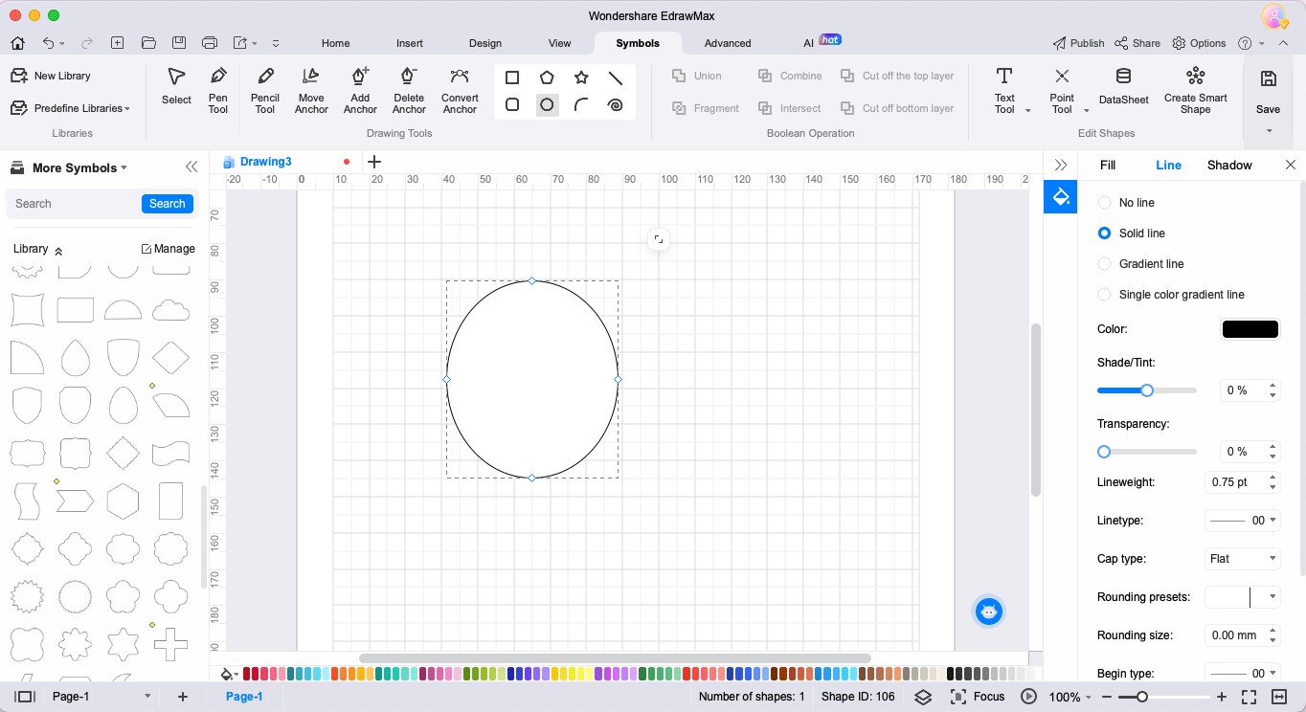Pick the Add Anchor tool
Viewport: 1306px width, 712px height.
click(360, 90)
